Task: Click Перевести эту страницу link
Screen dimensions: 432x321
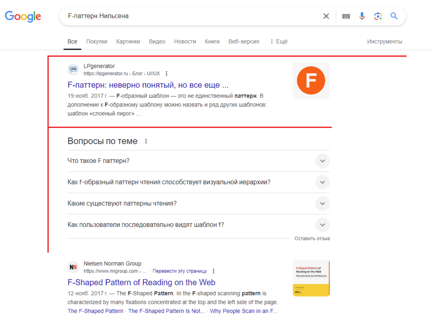Action: coord(180,271)
